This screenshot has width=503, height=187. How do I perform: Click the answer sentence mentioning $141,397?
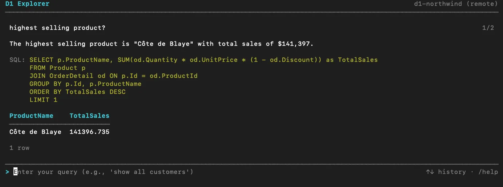[161, 44]
